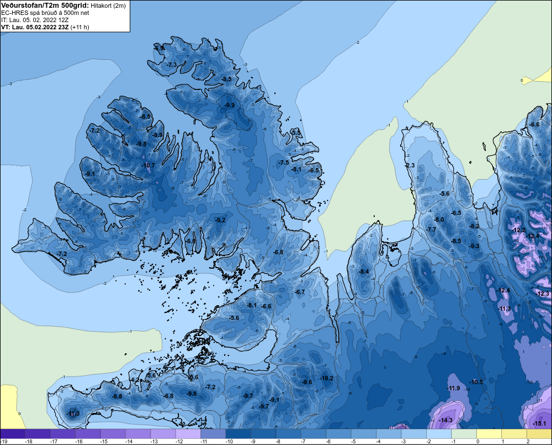Click the pale green legend swatch between -1 and 0
The height and width of the screenshot is (445, 552).
(464, 433)
